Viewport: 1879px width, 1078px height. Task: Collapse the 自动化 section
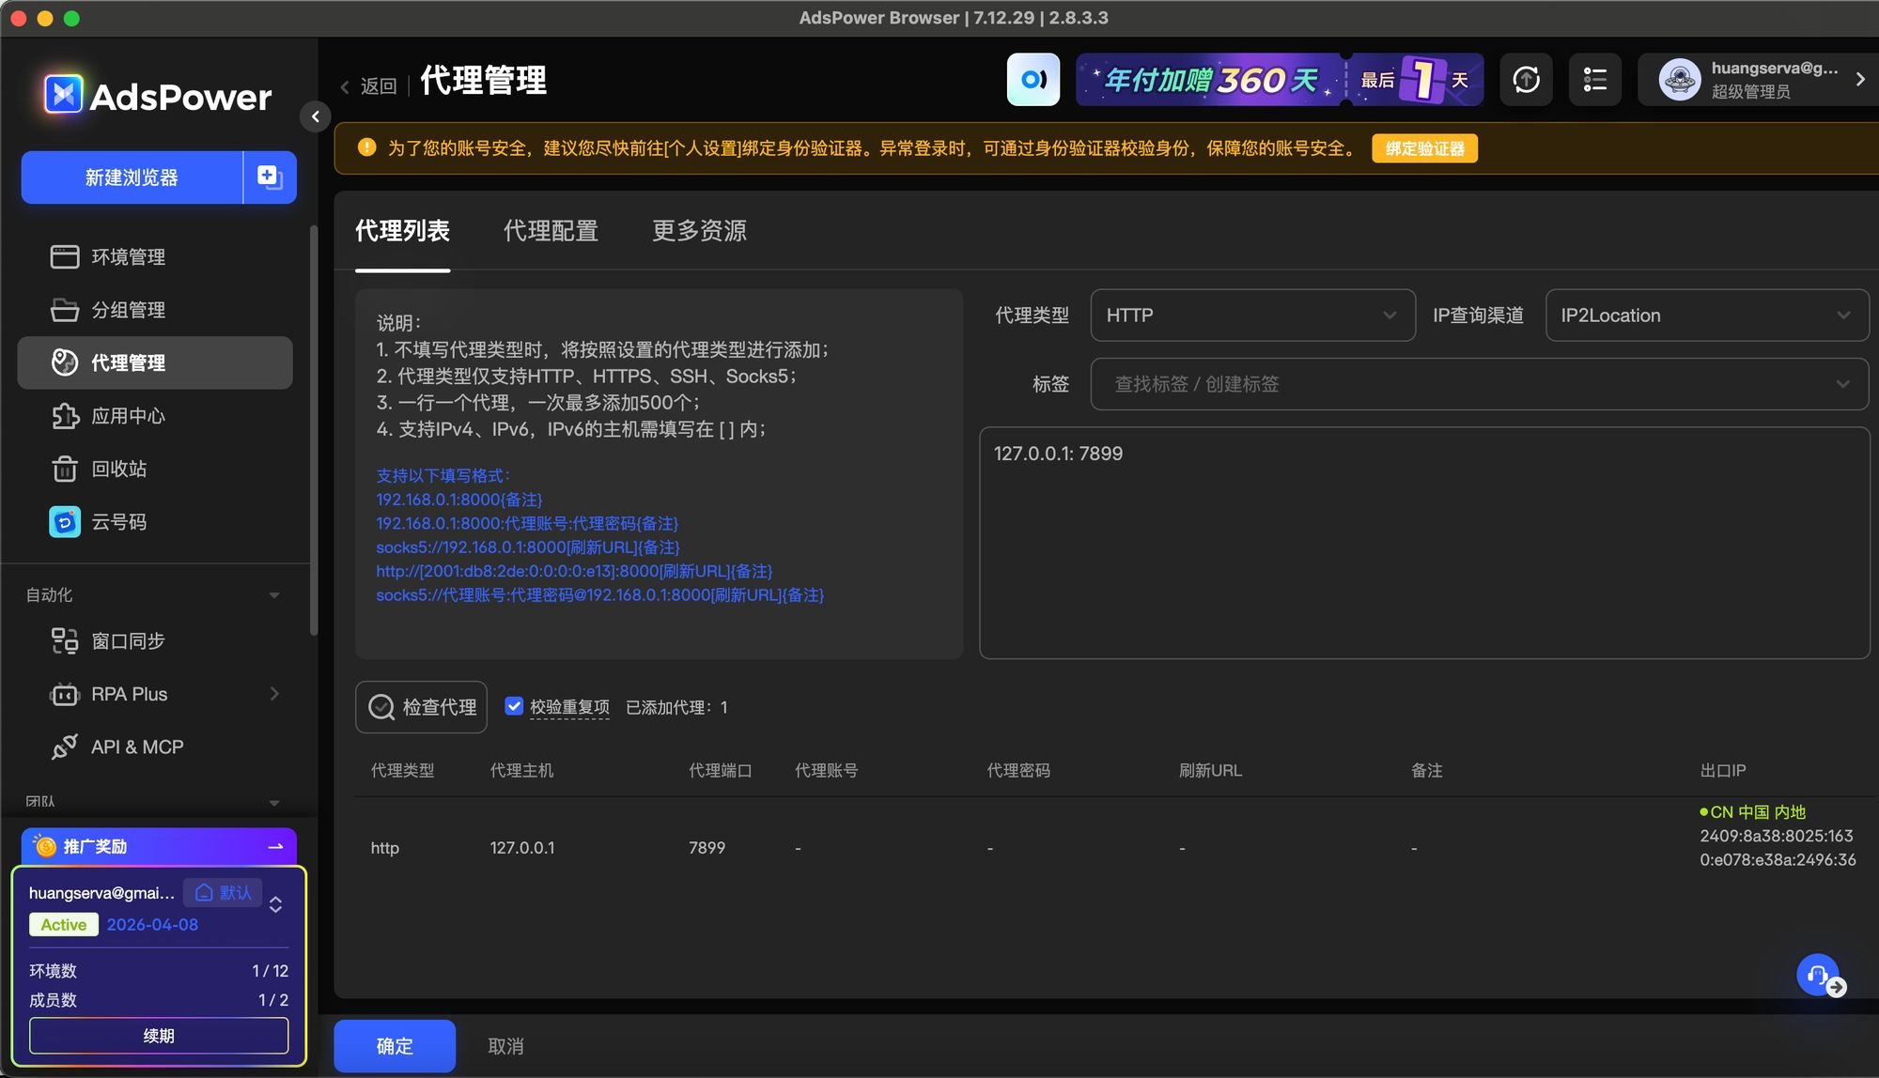pos(274,595)
